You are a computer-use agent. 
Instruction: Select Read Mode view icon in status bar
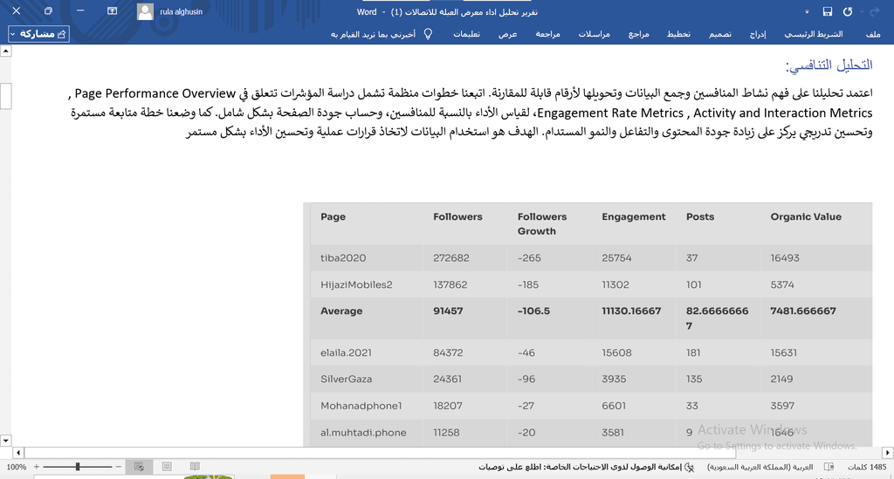pyautogui.click(x=195, y=467)
